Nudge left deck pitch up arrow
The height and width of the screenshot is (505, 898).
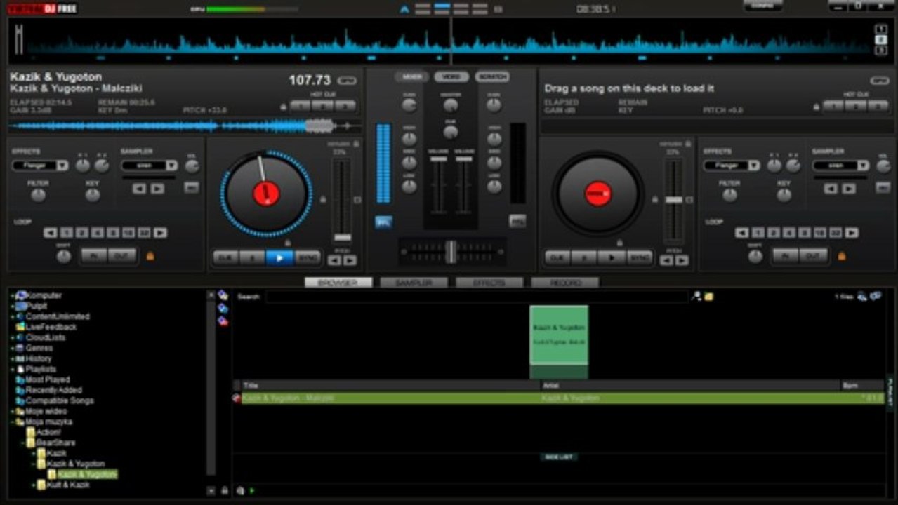350,260
